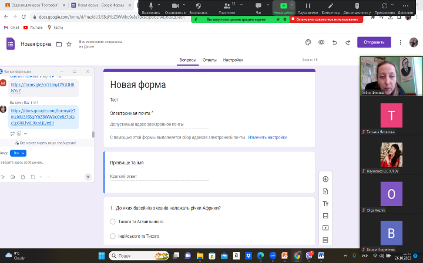423x263 pixels.
Task: Click the 'Изменить настройки' link
Action: tap(267, 137)
